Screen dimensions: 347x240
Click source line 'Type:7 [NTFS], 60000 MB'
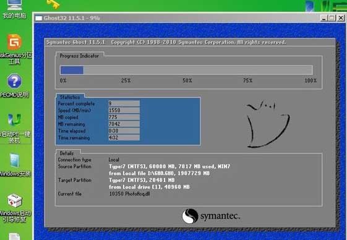[x=169, y=166]
